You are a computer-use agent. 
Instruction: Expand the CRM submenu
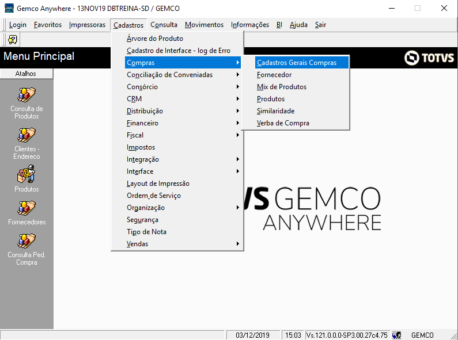tap(177, 99)
